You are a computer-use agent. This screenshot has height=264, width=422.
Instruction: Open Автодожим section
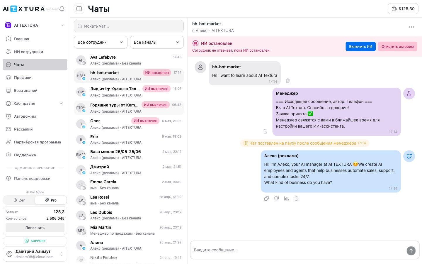35,116
